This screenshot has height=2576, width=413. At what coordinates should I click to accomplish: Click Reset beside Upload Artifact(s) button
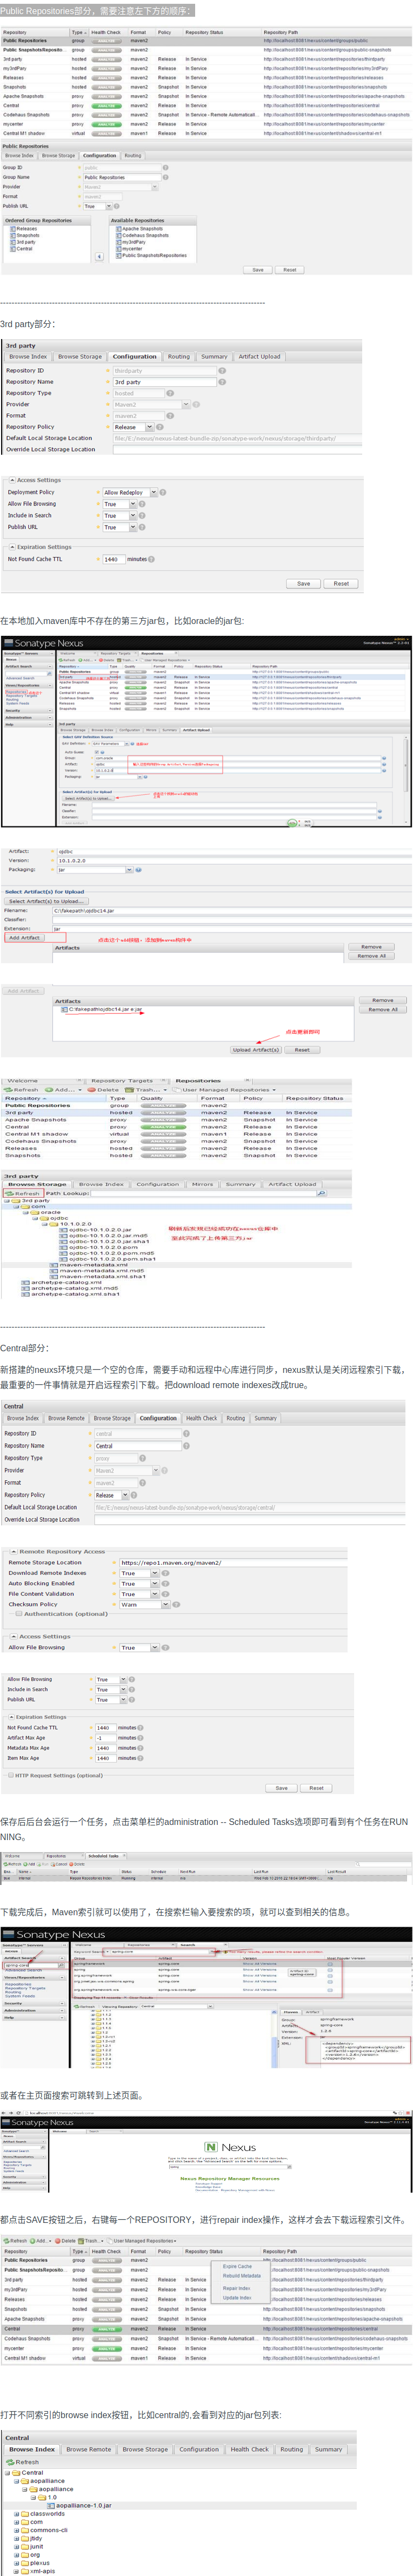point(302,1050)
